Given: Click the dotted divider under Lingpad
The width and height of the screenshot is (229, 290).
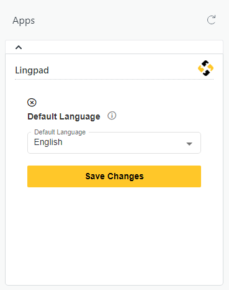Looking at the screenshot, I should coord(114,79).
